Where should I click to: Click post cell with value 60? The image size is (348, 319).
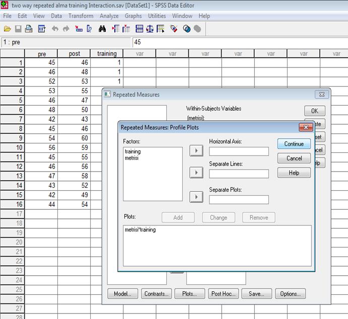[74, 138]
